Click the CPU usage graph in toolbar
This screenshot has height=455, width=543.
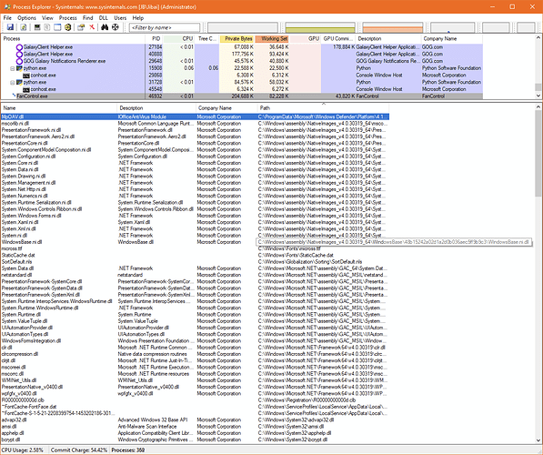point(243,27)
